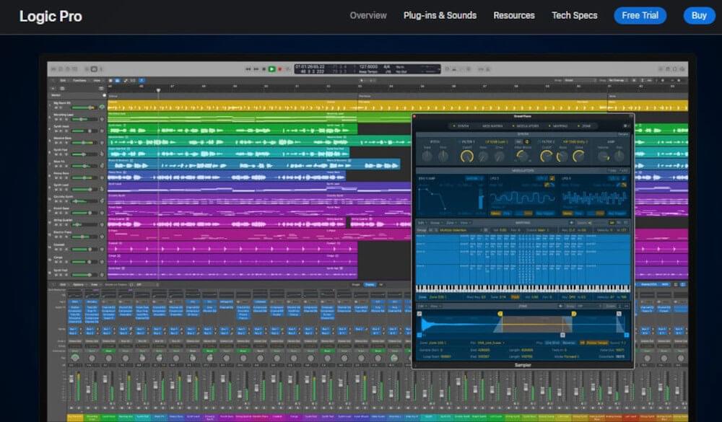Open the Mapping pane Edit menu

422,223
